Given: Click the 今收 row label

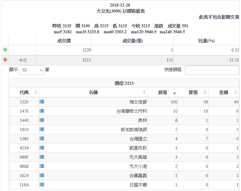Looking at the screenshot, I should (23, 60).
